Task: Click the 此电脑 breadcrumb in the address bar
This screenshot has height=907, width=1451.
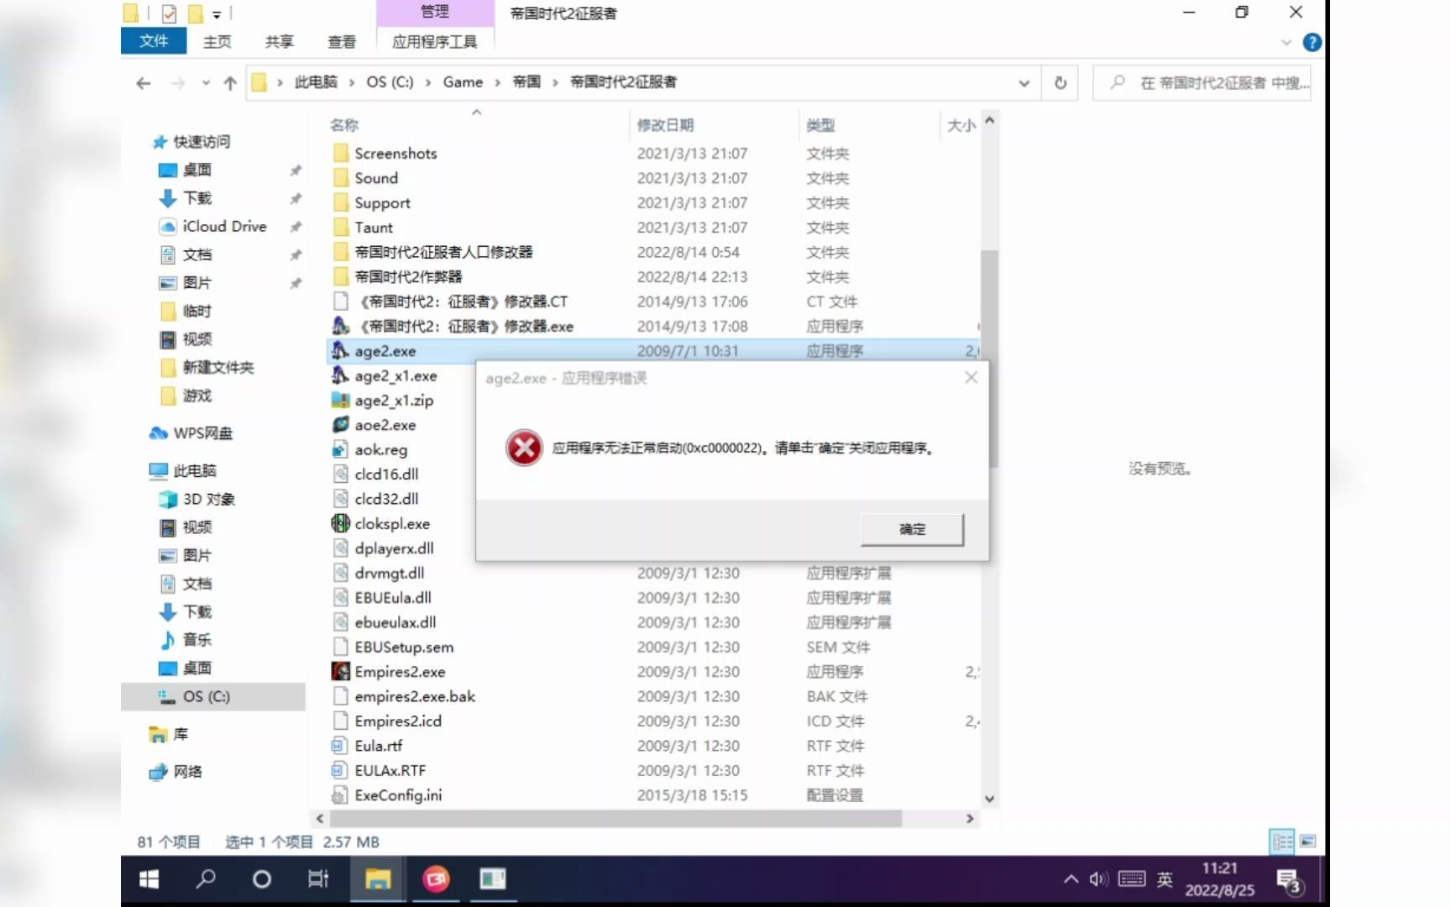Action: pos(315,81)
